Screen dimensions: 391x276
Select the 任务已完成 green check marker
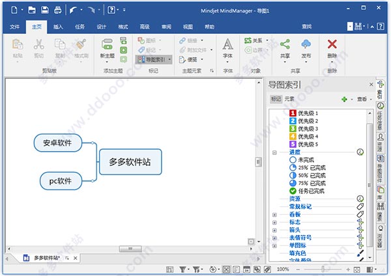point(307,191)
